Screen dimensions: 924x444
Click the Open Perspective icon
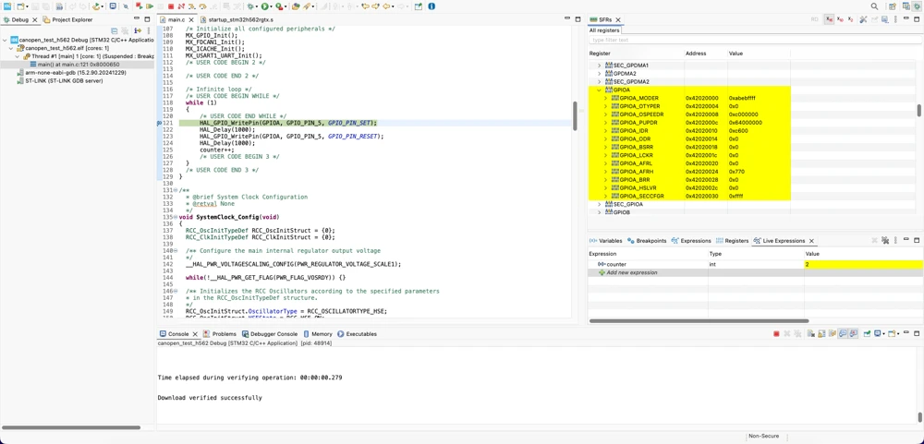(x=893, y=6)
